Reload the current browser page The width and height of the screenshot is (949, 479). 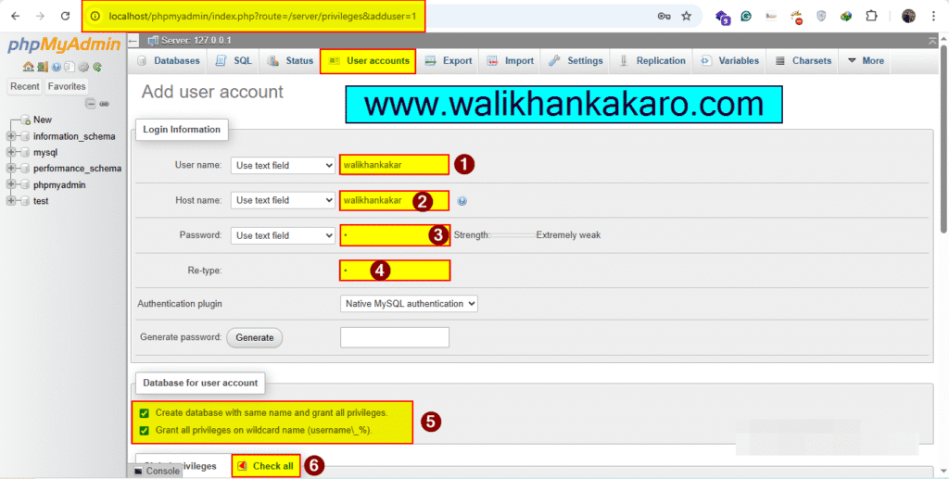(x=65, y=17)
